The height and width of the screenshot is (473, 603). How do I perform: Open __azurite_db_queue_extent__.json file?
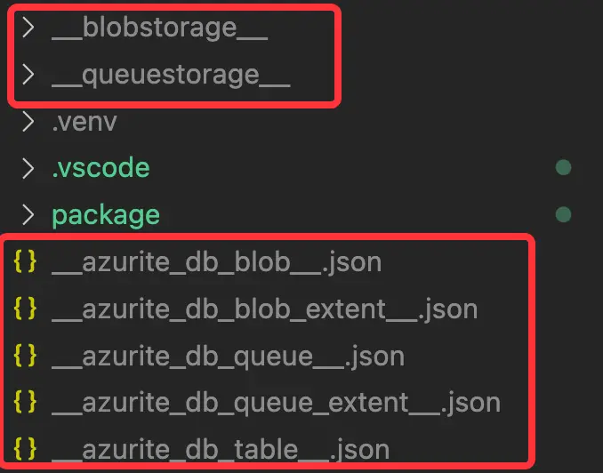(276, 403)
